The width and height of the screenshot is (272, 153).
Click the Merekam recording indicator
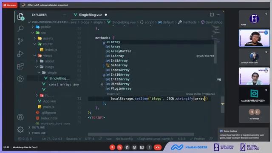pyautogui.click(x=10, y=5)
